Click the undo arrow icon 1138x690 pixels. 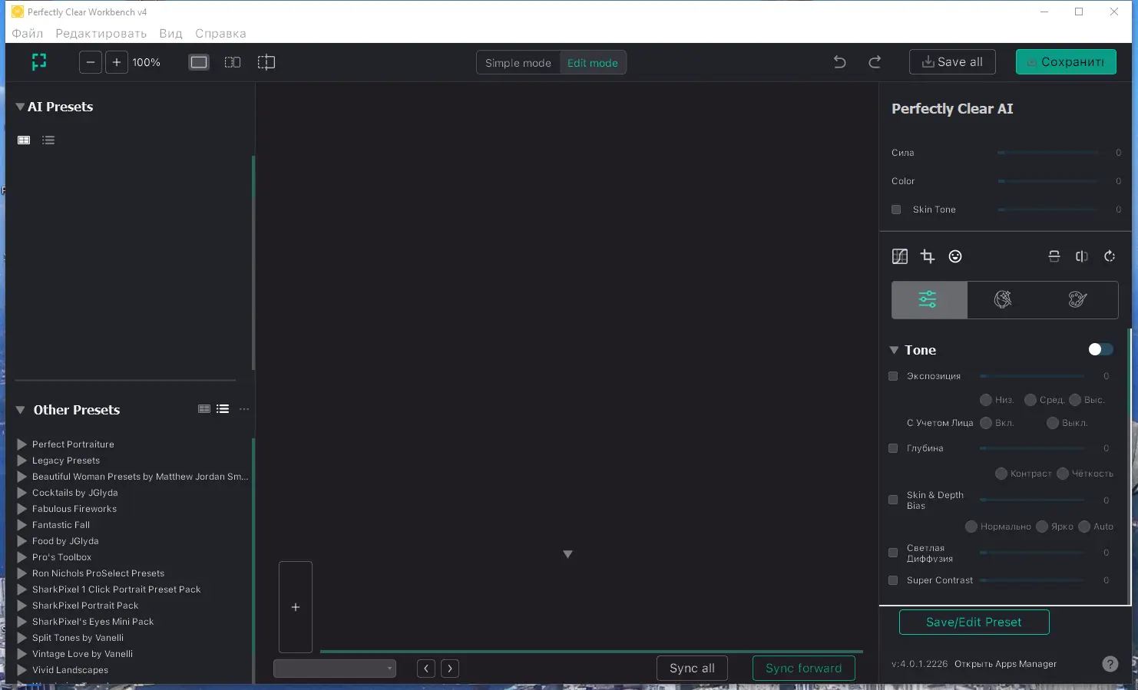coord(840,62)
